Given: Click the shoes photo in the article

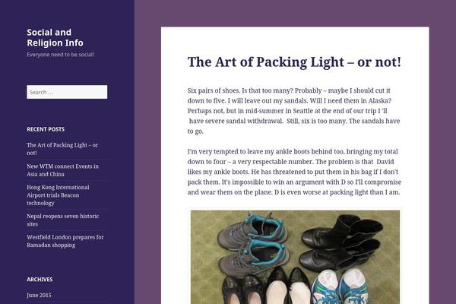Looking at the screenshot, I should tap(295, 257).
